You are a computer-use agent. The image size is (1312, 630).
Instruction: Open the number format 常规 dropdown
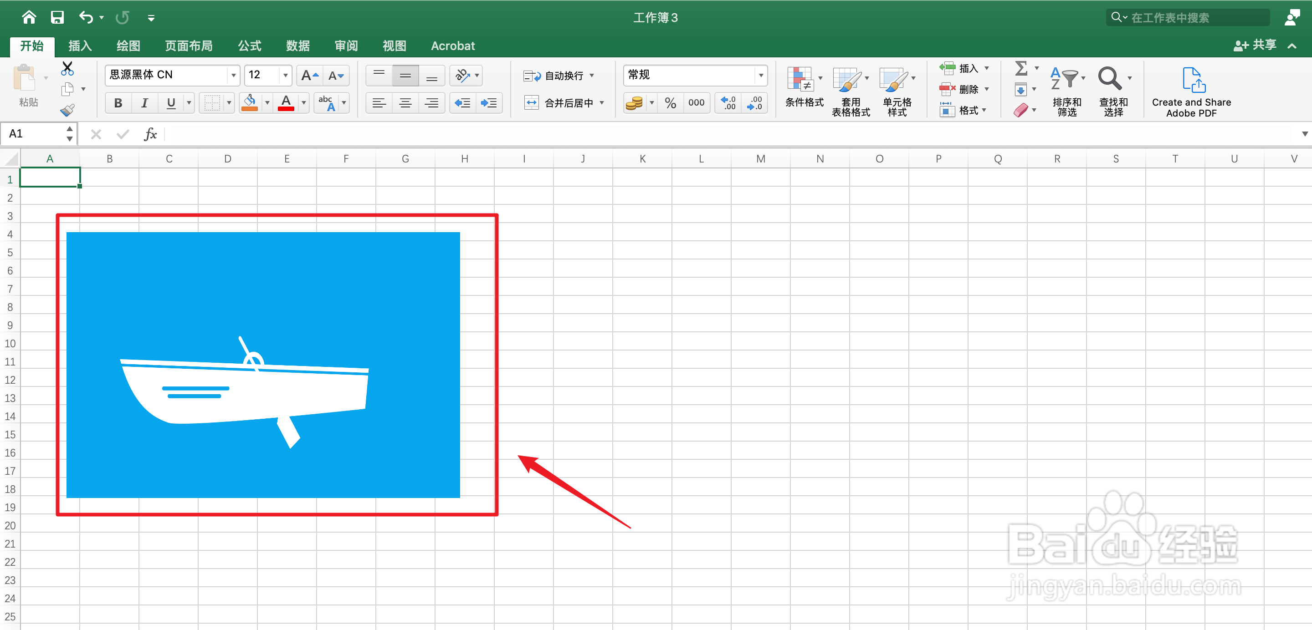pyautogui.click(x=760, y=75)
